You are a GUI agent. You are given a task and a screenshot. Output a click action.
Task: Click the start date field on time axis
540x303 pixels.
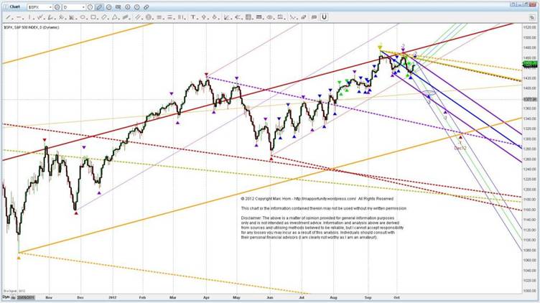tap(22, 296)
